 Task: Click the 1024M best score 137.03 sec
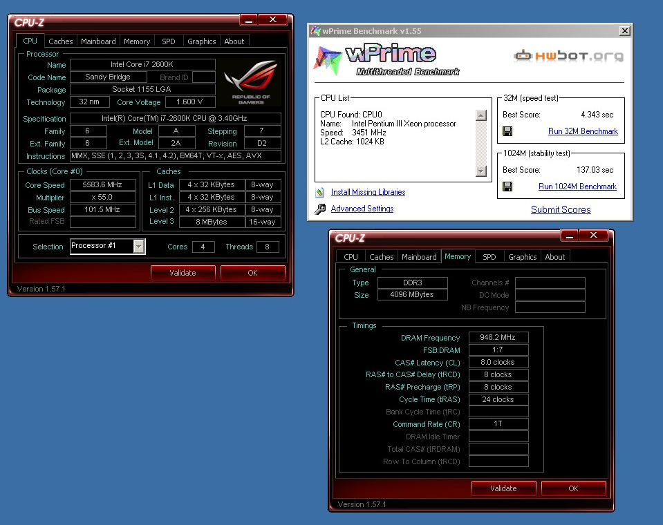tap(595, 170)
